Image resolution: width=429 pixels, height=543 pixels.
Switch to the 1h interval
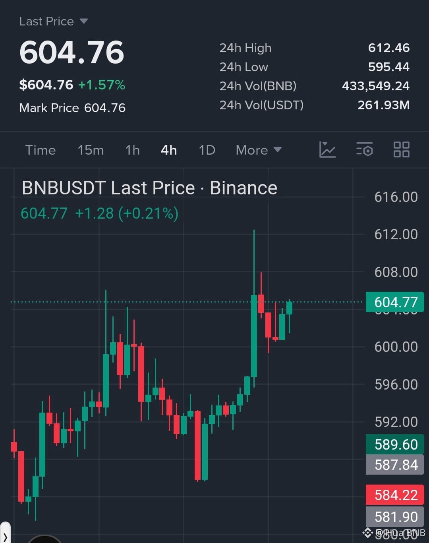click(x=132, y=150)
